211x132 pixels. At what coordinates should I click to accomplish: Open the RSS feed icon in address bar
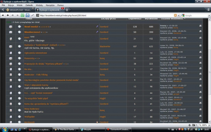point(175,15)
